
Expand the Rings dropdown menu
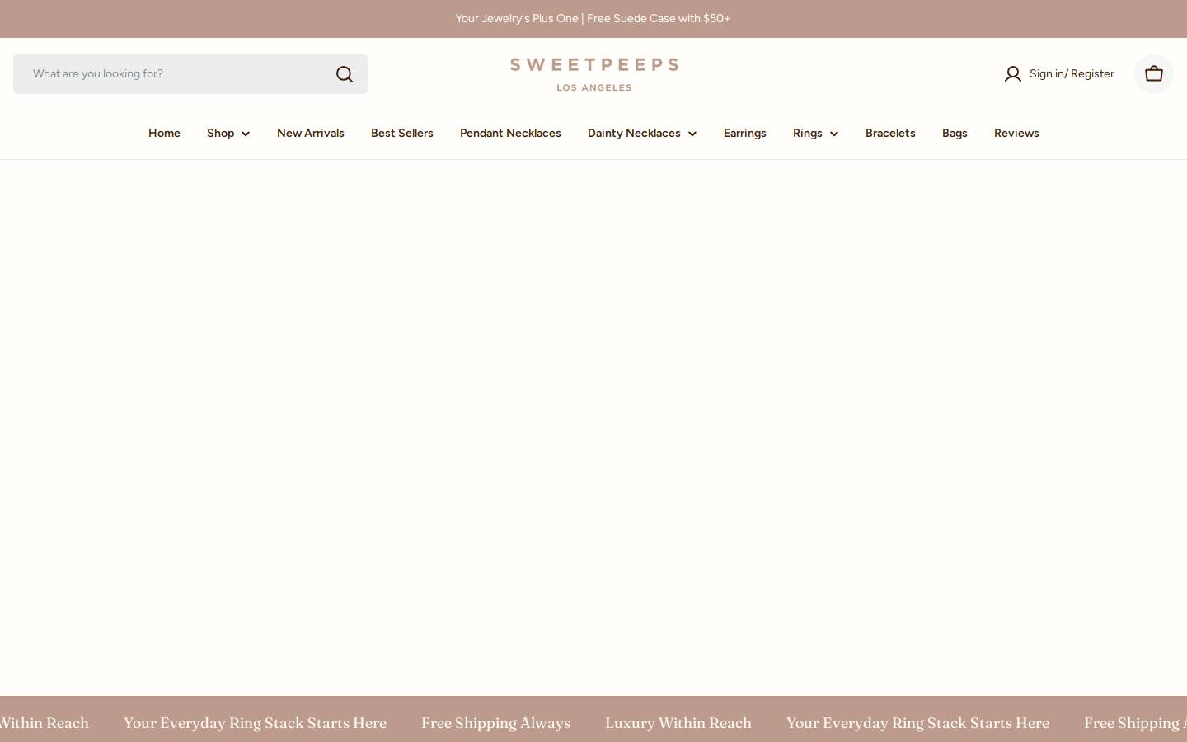point(815,134)
